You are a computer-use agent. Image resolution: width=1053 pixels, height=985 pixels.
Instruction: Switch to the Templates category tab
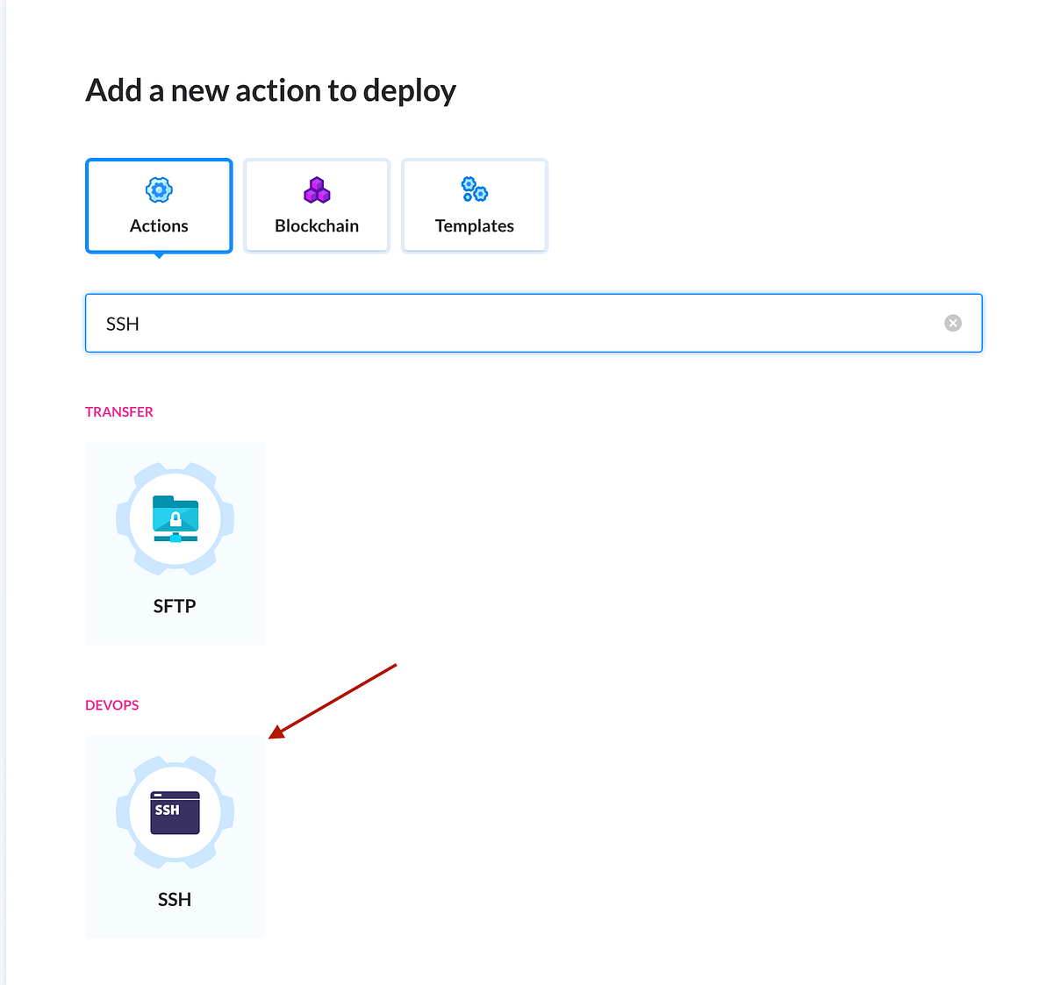click(x=474, y=205)
